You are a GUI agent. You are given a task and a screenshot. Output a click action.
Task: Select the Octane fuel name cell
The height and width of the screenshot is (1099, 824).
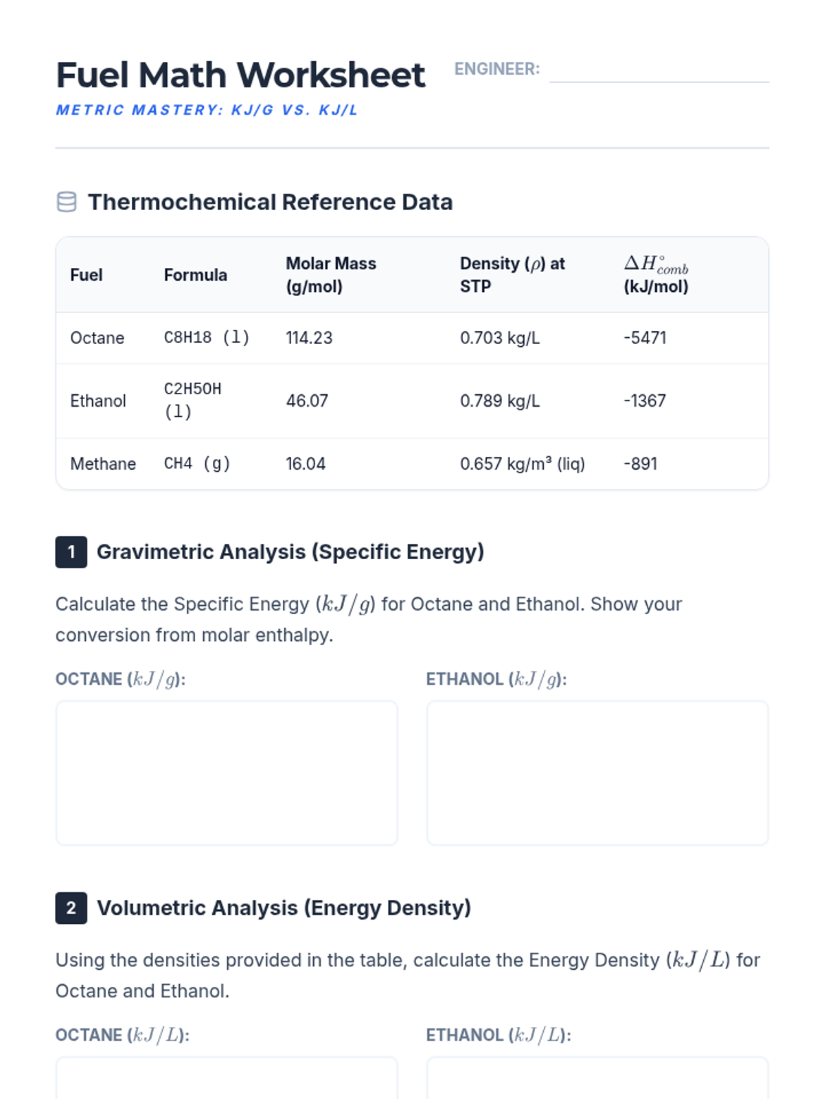pyautogui.click(x=98, y=338)
